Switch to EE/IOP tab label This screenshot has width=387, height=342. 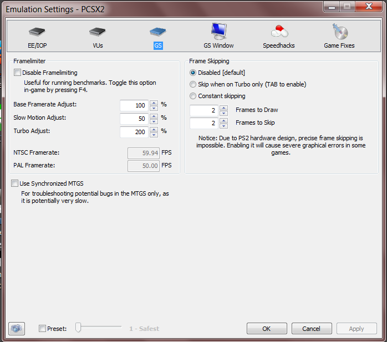click(37, 45)
